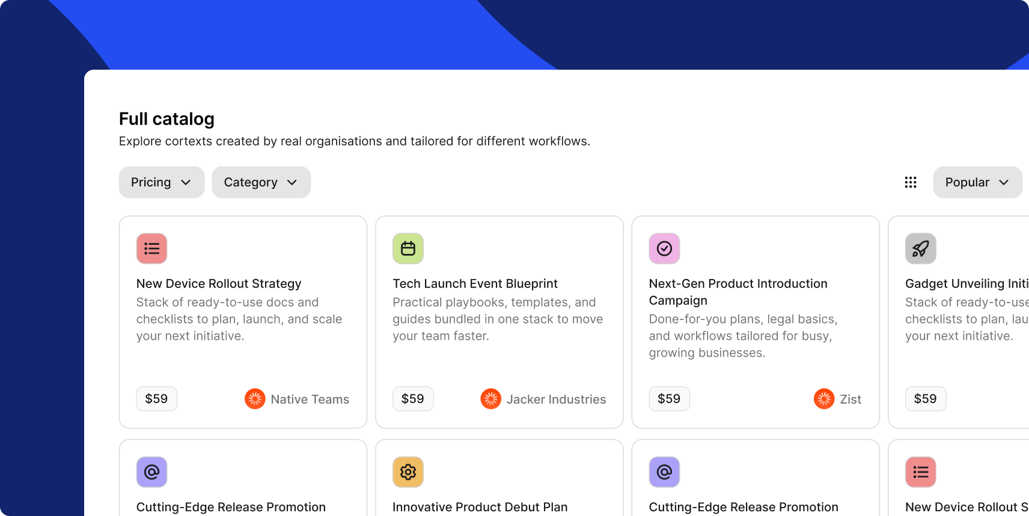Click the purple at-sign icon in first bottom card
This screenshot has width=1029, height=516.
pyautogui.click(x=151, y=472)
